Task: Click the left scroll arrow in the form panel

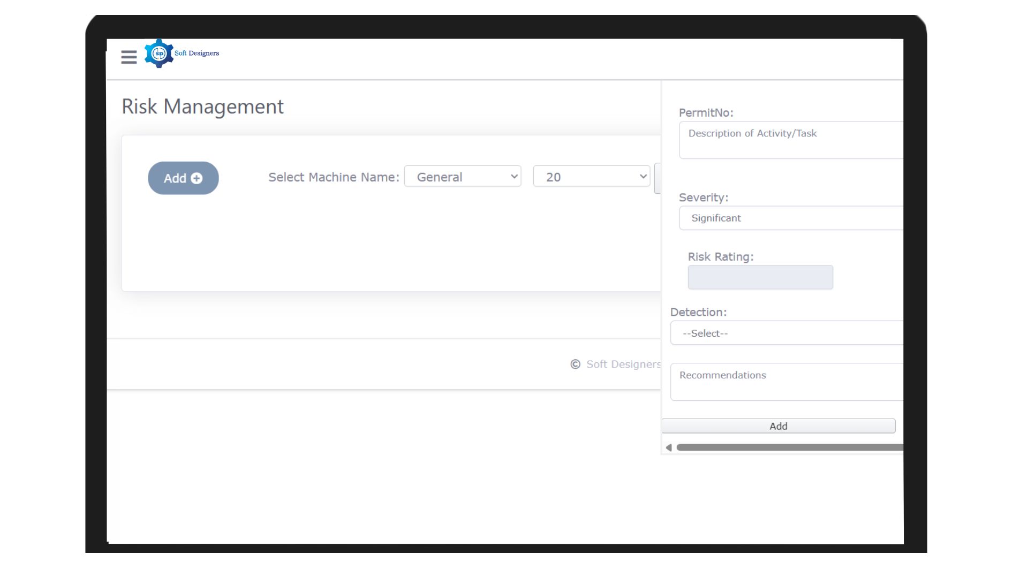Action: (669, 447)
